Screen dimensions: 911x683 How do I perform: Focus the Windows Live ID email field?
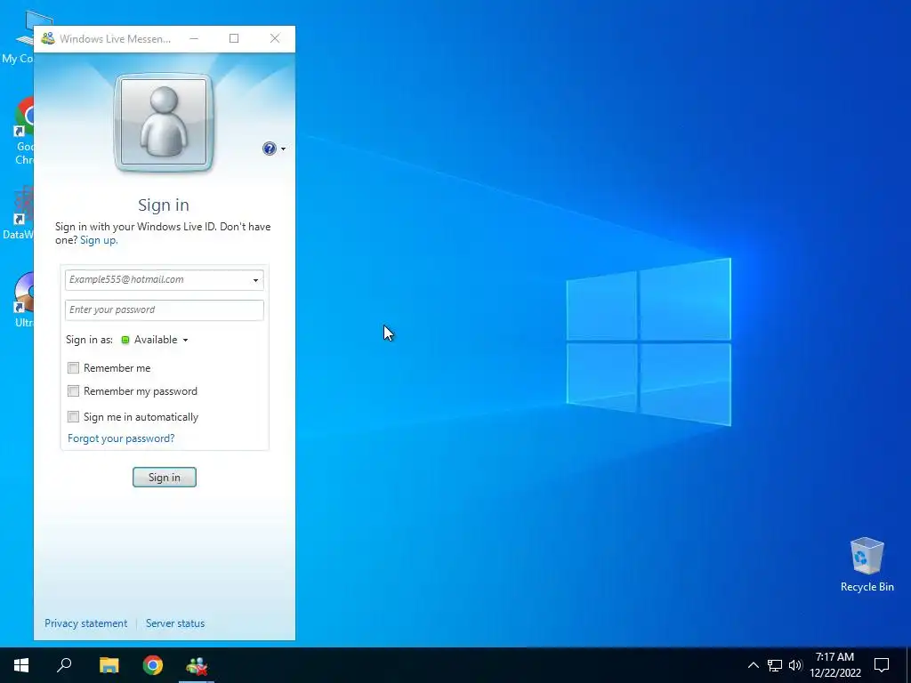pos(164,280)
